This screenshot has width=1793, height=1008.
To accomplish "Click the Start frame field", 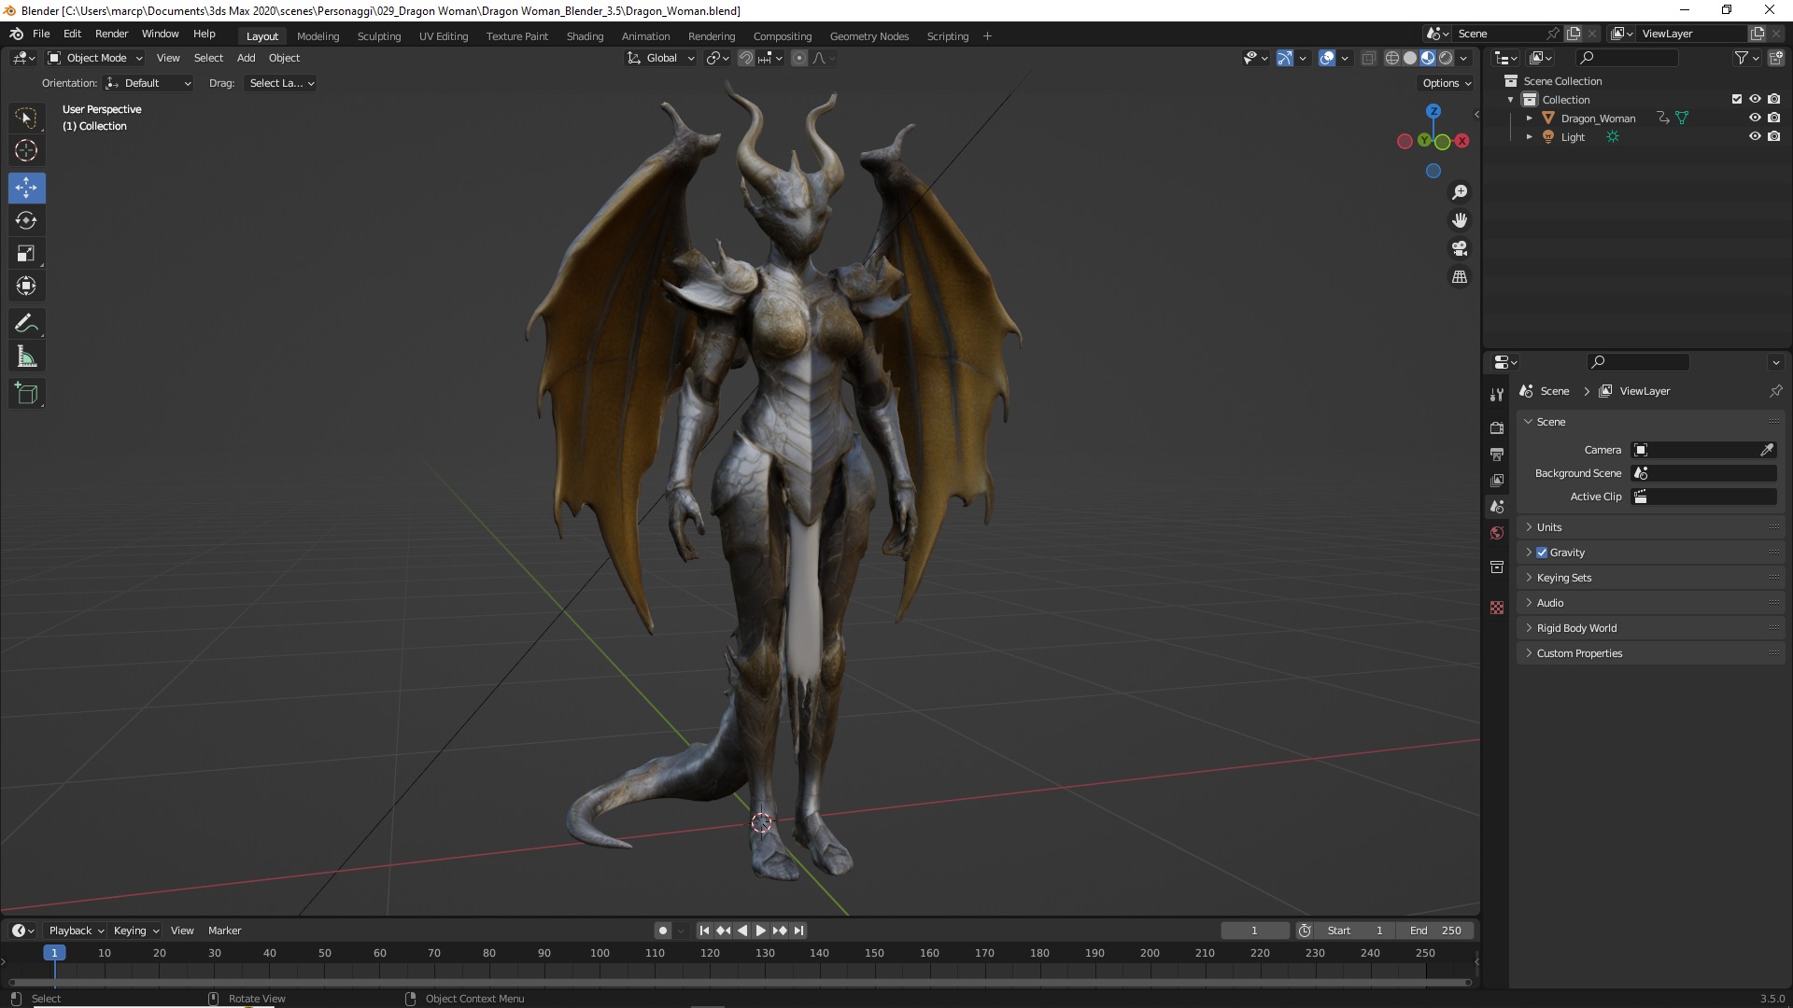I will (1355, 931).
